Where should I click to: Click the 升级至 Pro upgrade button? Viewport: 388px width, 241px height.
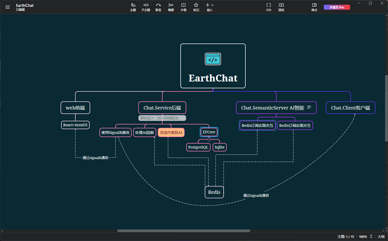pos(337,7)
